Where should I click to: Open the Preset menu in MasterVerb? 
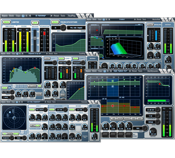139,19
